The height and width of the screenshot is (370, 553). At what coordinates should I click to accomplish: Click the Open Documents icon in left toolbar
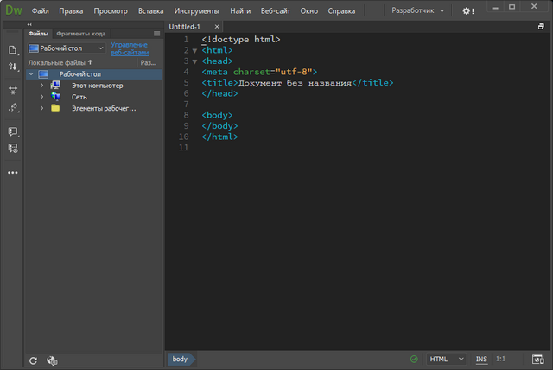point(13,50)
